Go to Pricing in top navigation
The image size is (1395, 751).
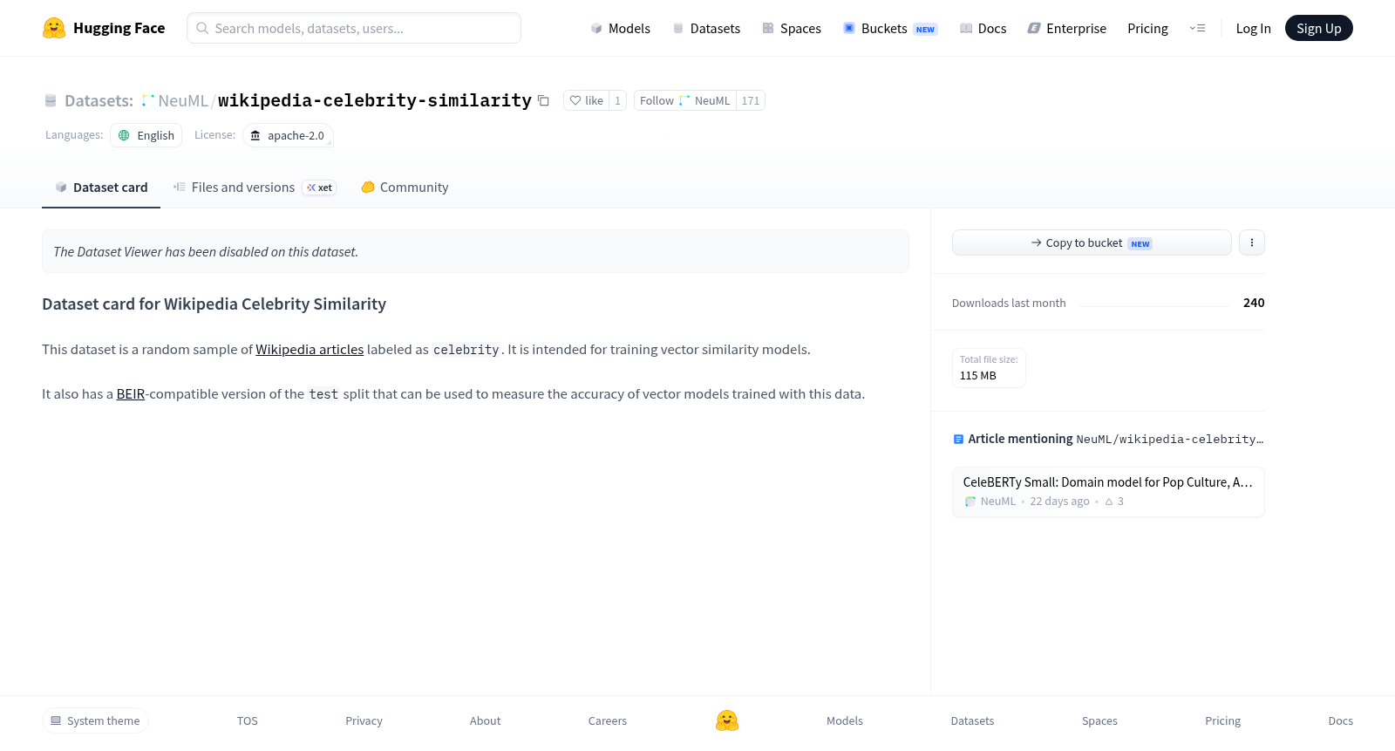pyautogui.click(x=1147, y=28)
